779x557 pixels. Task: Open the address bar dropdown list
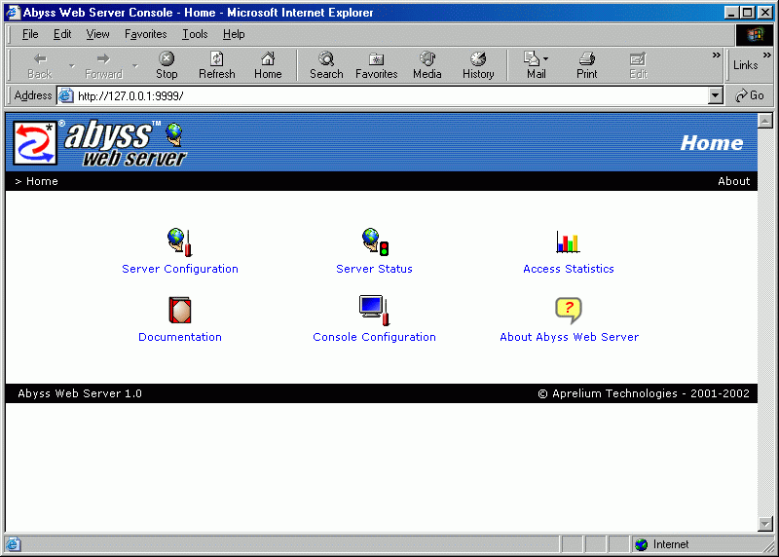click(x=715, y=95)
